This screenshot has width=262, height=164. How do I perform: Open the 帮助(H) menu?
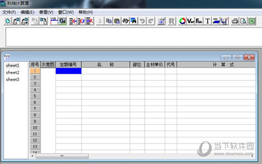pos(86,12)
